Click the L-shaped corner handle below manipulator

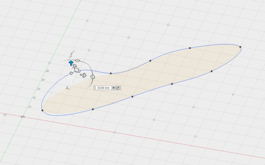[67, 88]
